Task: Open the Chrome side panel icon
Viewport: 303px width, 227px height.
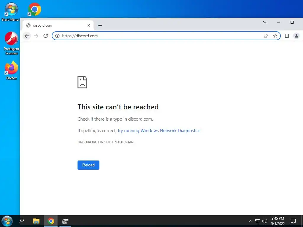Action: click(x=287, y=36)
